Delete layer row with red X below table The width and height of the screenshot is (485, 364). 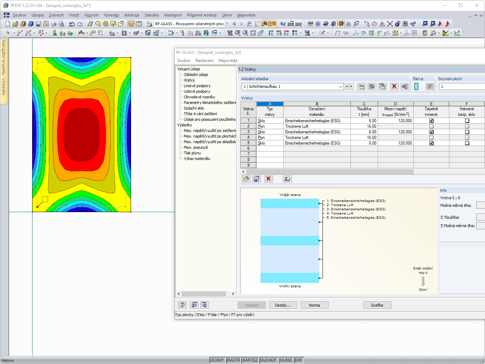(268, 179)
